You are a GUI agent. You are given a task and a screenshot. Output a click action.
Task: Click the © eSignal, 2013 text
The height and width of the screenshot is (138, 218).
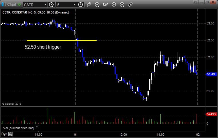(x=12, y=104)
